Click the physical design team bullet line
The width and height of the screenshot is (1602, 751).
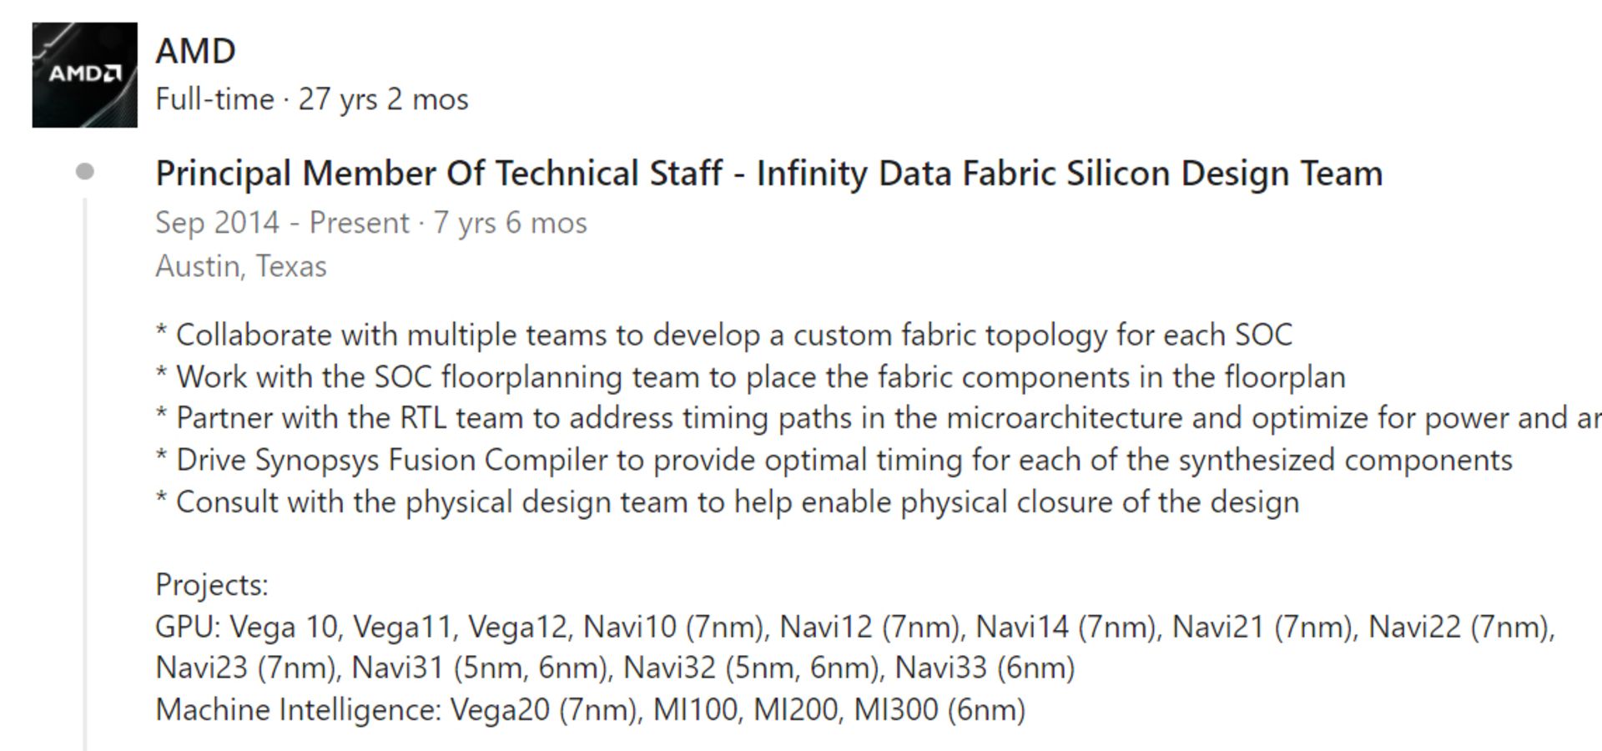(x=728, y=502)
